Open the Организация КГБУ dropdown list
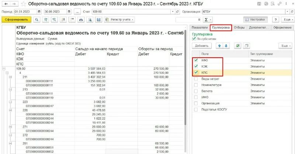 [x=288, y=12]
